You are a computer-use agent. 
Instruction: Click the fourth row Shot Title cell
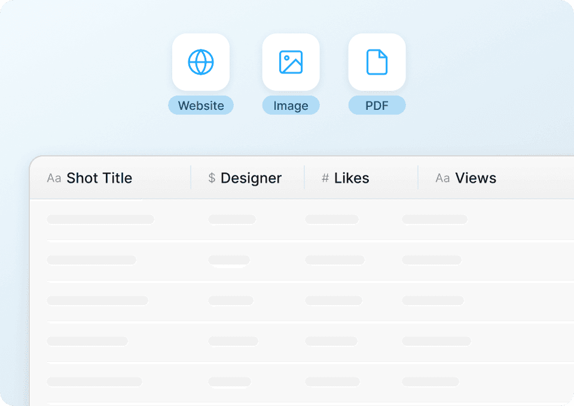(87, 342)
